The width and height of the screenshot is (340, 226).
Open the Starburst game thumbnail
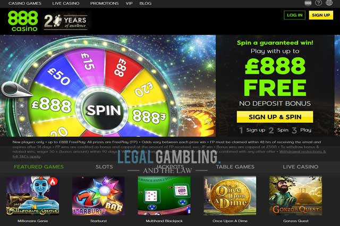[x=98, y=196]
